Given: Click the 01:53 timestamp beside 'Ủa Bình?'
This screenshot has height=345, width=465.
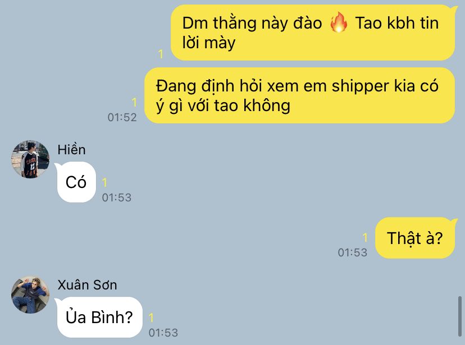Looking at the screenshot, I should tap(163, 333).
